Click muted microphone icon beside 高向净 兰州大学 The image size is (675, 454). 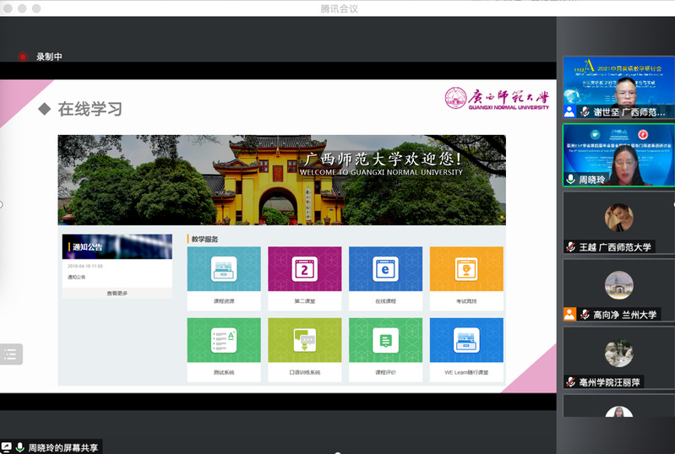click(x=585, y=314)
